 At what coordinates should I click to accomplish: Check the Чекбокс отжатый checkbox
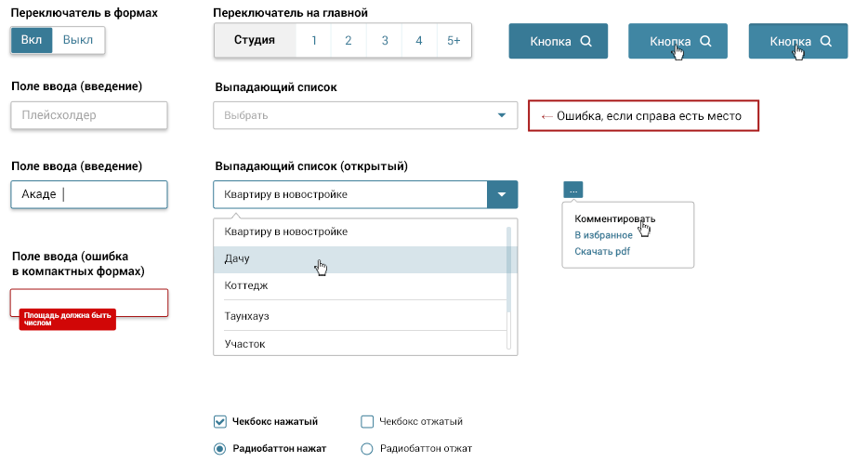(x=367, y=422)
